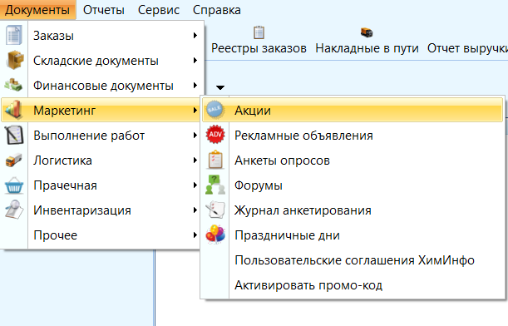Open the Сервис menu

159,10
